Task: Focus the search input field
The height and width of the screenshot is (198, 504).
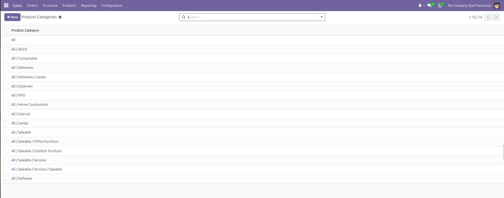Action: click(x=253, y=17)
